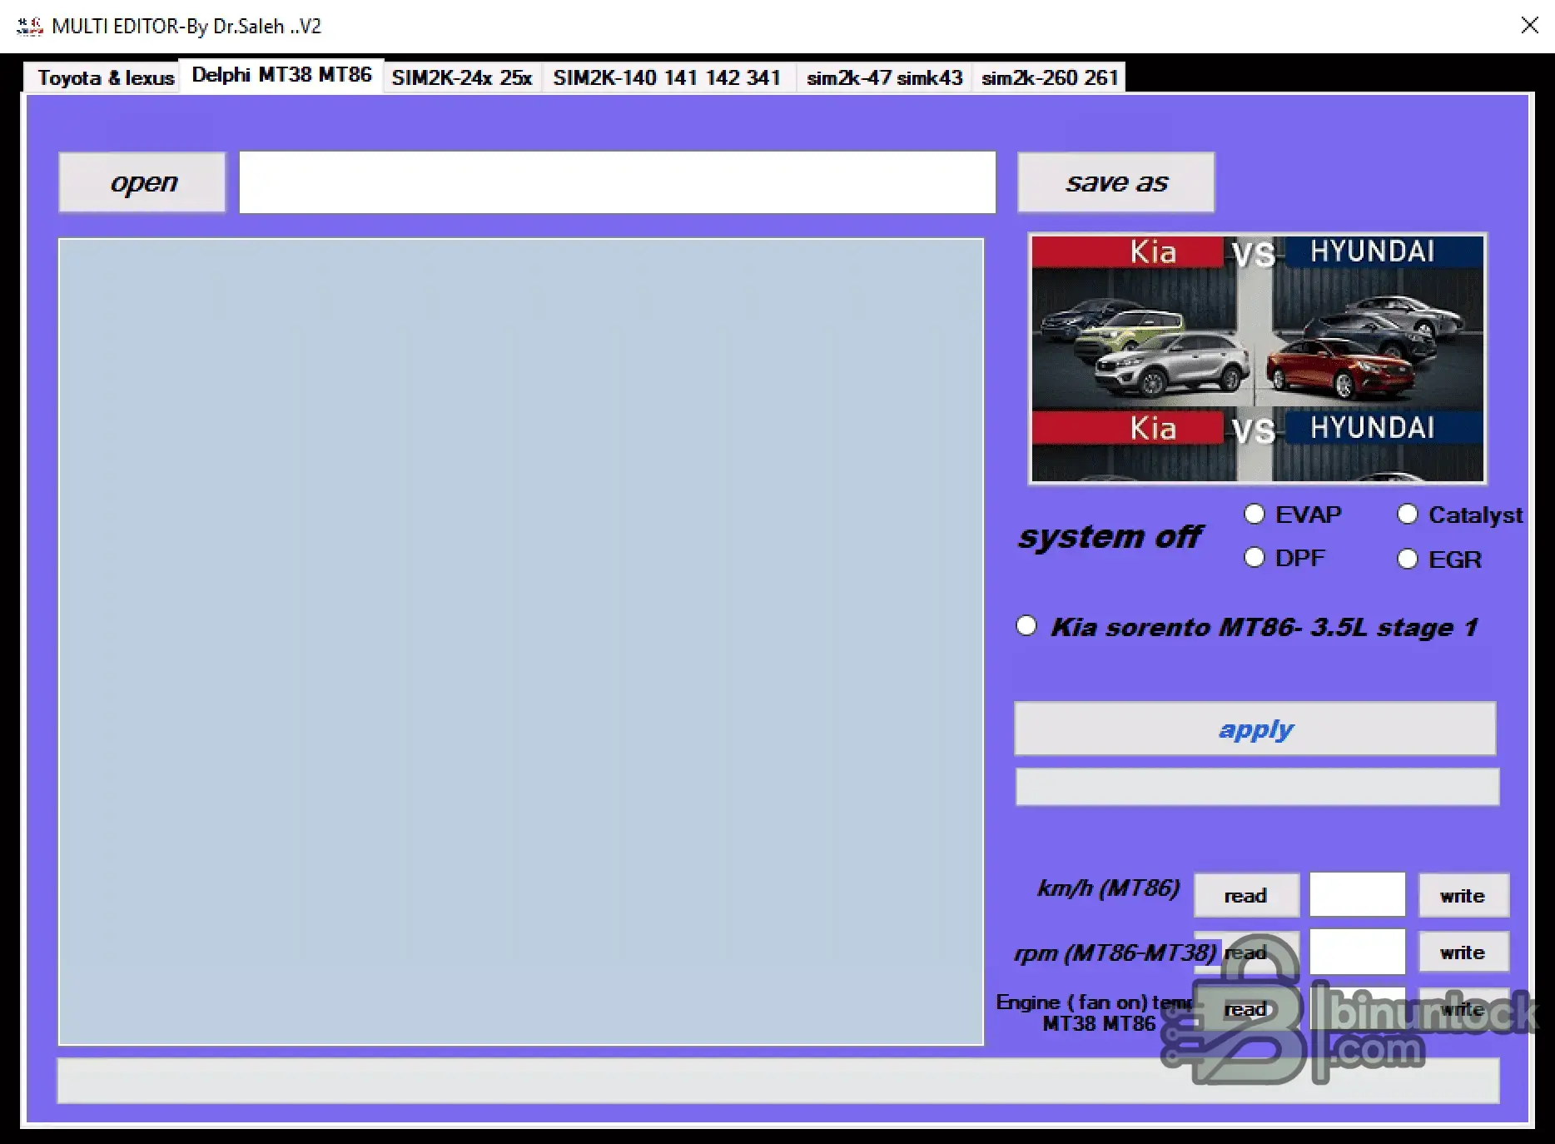Click the open button to load a file
Image resolution: width=1555 pixels, height=1144 pixels.
point(142,182)
